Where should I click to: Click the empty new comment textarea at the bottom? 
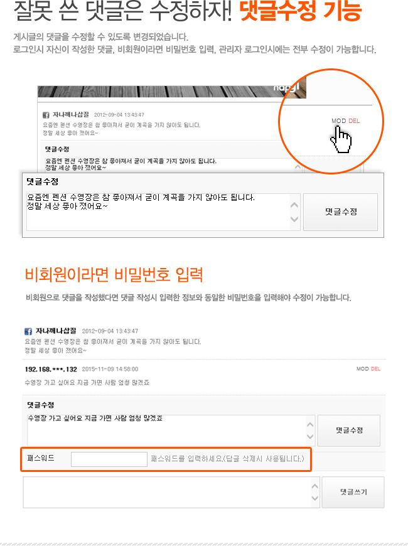click(x=167, y=493)
